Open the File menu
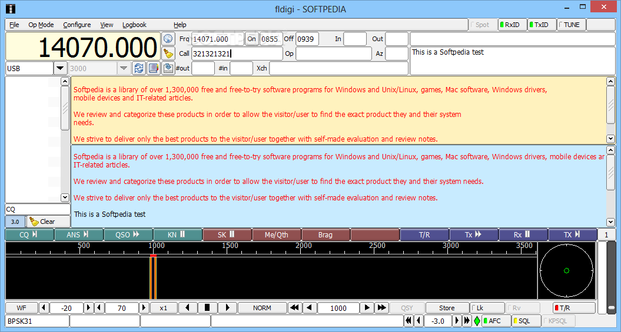 click(14, 25)
